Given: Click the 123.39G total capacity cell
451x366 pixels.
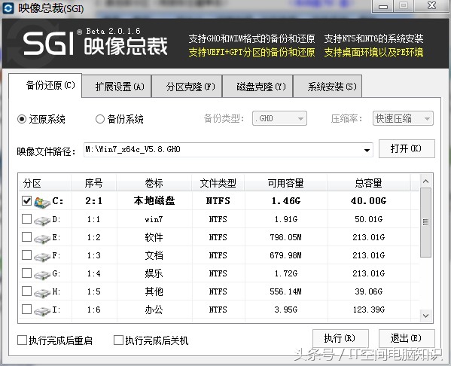Looking at the screenshot, I should coord(369,310).
